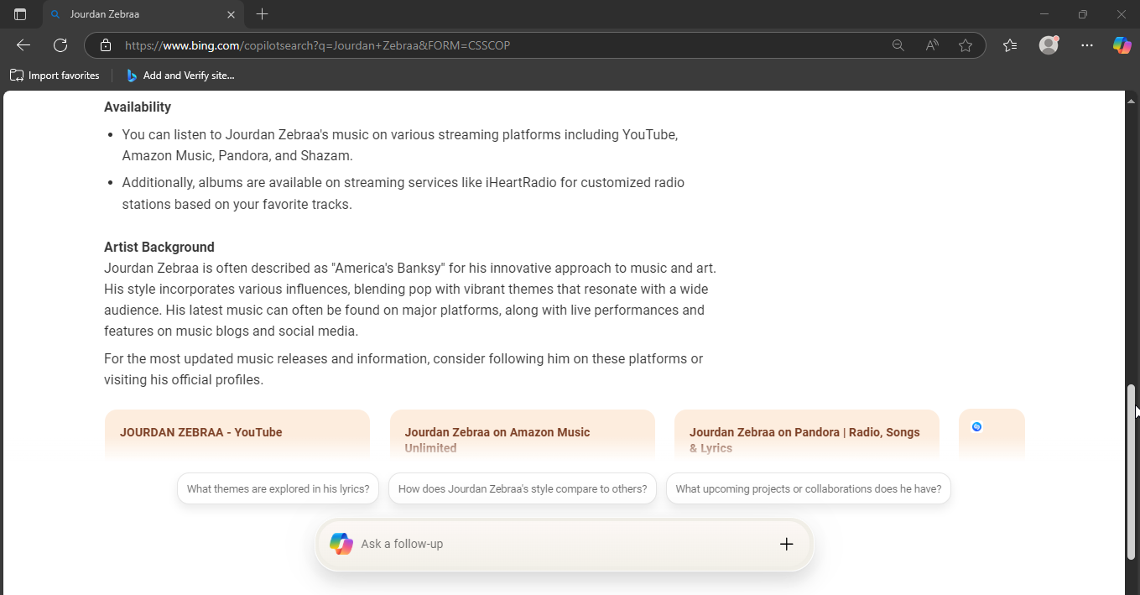The width and height of the screenshot is (1140, 595).
Task: Open Read aloud from the address bar
Action: pyautogui.click(x=932, y=45)
